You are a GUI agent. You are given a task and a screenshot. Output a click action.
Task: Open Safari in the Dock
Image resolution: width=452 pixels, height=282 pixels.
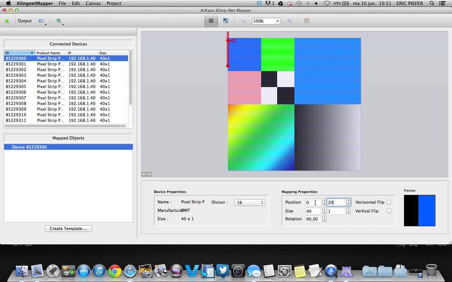pyautogui.click(x=130, y=271)
